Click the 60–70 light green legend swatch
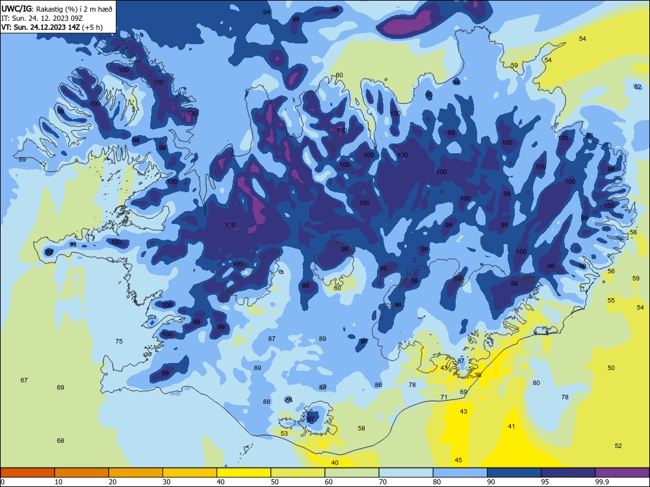 pos(352,473)
